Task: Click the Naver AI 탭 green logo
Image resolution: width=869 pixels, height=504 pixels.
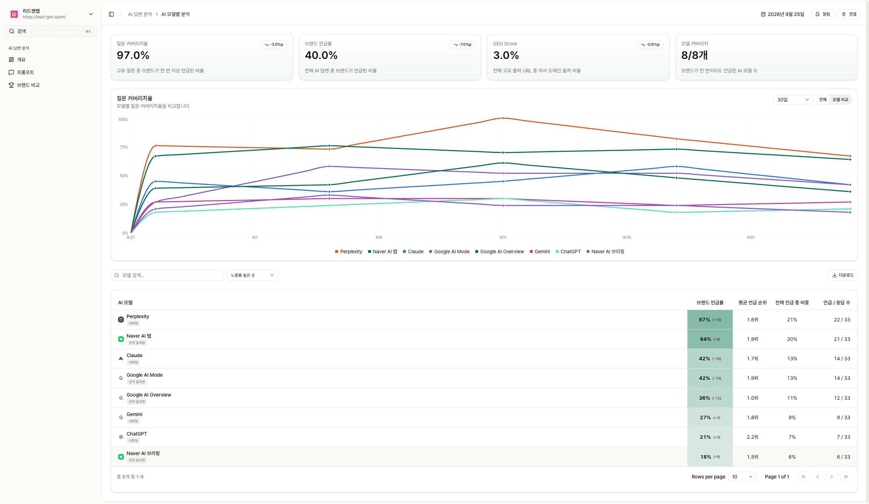Action: (x=121, y=339)
